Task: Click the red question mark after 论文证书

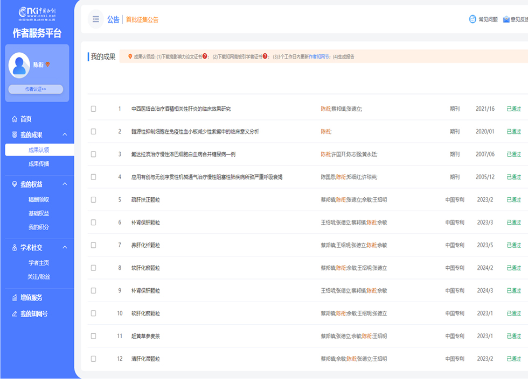Action: click(x=205, y=56)
